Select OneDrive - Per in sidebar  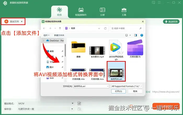(x=55, y=41)
